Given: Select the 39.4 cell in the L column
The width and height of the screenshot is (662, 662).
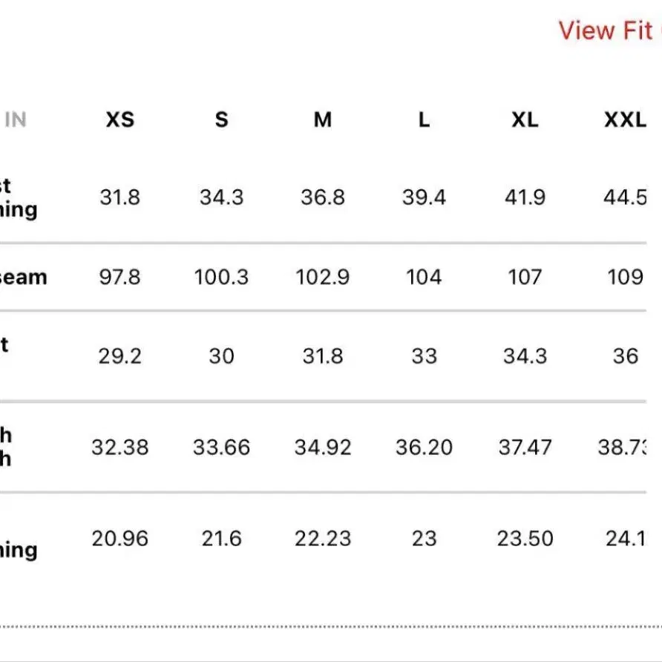Looking at the screenshot, I should point(424,197).
